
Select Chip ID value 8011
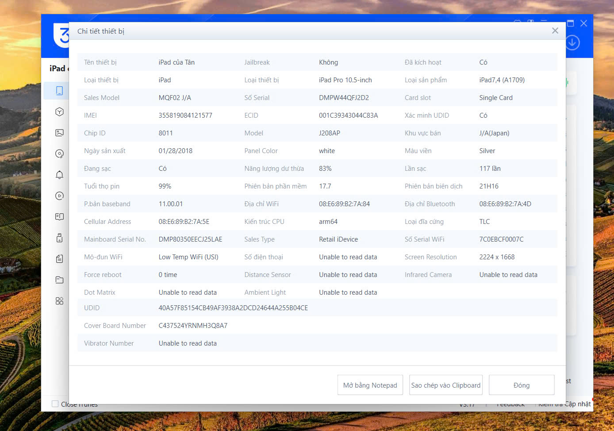[165, 133]
